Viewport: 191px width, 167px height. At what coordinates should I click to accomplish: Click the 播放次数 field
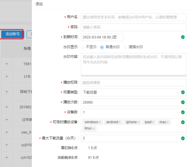coord(131,102)
